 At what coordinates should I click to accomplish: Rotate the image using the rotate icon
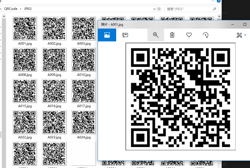pyautogui.click(x=206, y=35)
